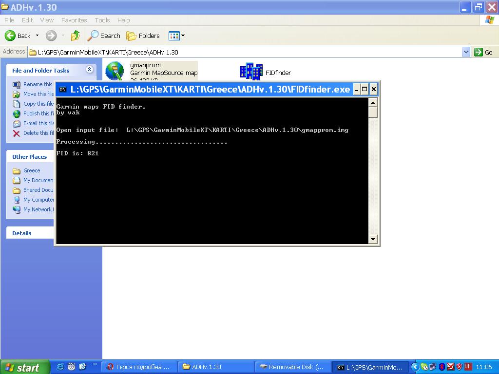Expand the address bar dropdown arrow
The width and height of the screenshot is (499, 374).
[466, 52]
